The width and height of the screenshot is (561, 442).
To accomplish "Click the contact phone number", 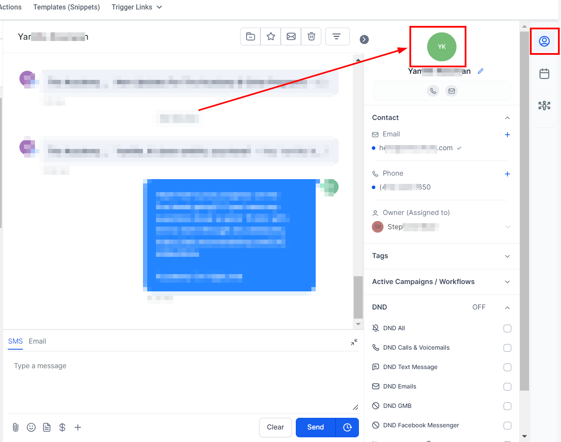I will (x=405, y=187).
